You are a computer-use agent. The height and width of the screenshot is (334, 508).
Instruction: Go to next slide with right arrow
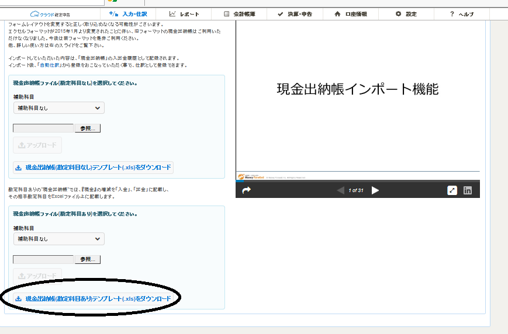pos(375,190)
